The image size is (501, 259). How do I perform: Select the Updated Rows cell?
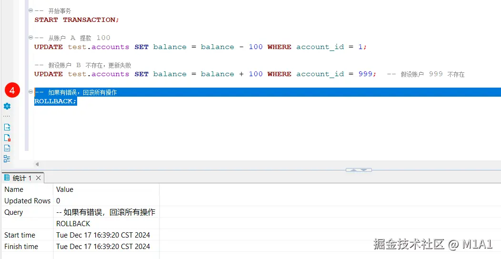[x=27, y=201]
